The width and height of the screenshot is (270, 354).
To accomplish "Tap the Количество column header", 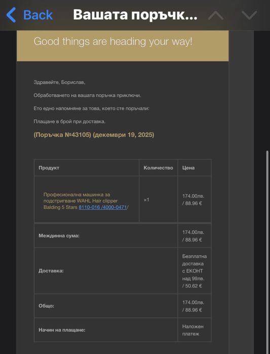I will coord(158,168).
